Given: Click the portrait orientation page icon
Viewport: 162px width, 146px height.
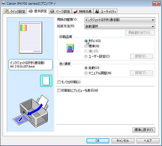Looking at the screenshot, I should 46,81.
